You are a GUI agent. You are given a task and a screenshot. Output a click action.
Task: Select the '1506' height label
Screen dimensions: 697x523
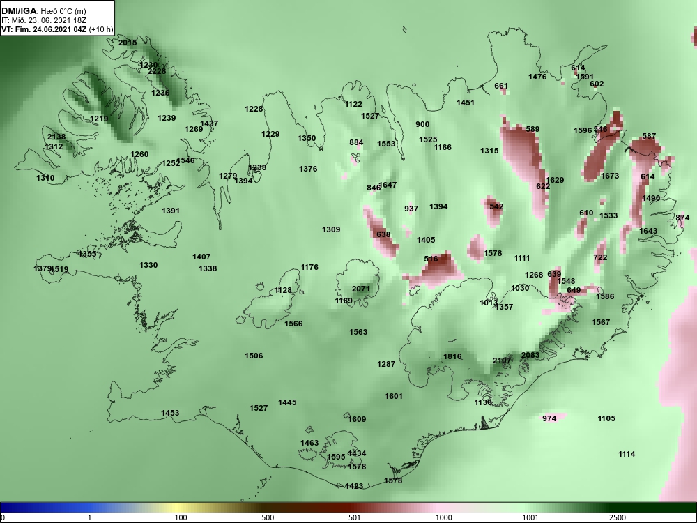click(x=254, y=356)
